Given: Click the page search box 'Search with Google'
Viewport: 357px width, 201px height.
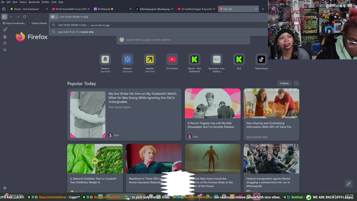Looking at the screenshot, I should point(183,40).
